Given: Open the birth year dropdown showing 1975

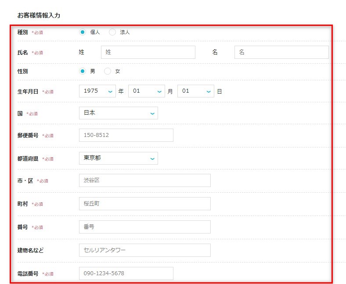Looking at the screenshot, I should [97, 91].
